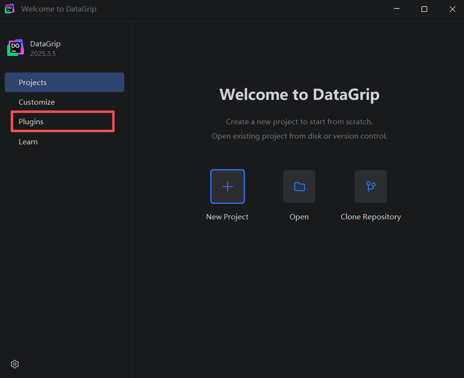Minimize the Welcome to DataGrip window
This screenshot has width=464, height=378.
coord(397,9)
